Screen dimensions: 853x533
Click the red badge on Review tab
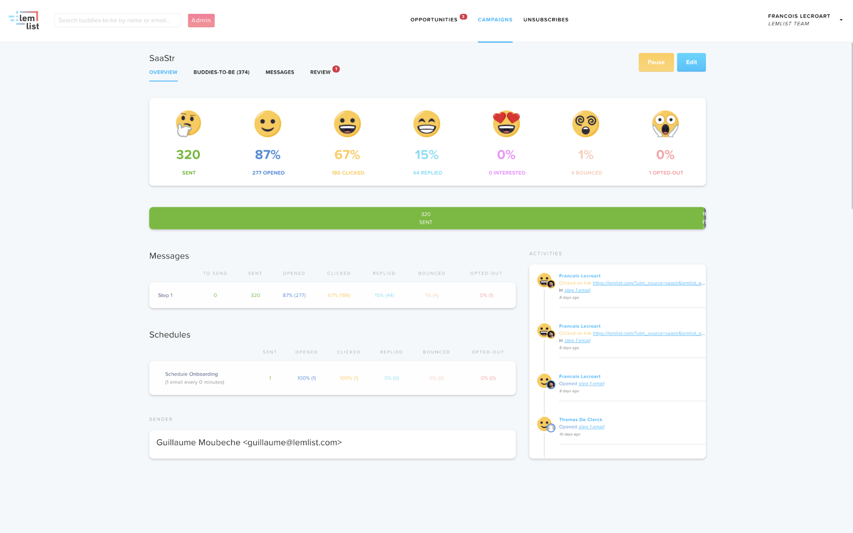pyautogui.click(x=336, y=69)
